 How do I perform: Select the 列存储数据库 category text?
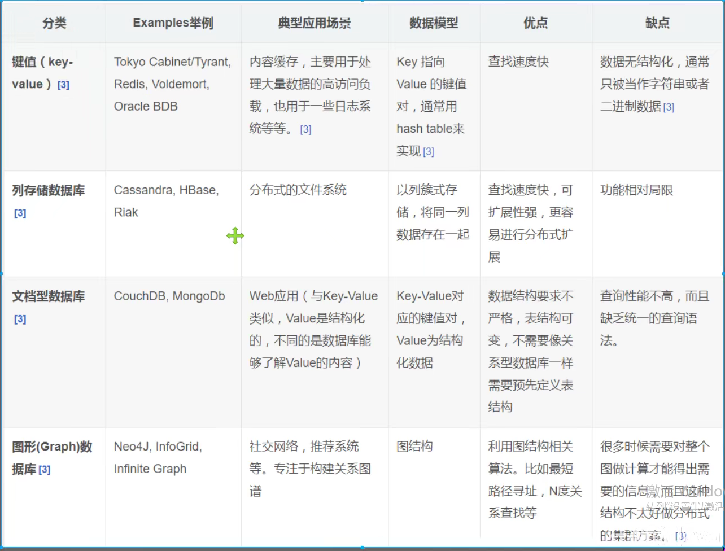(49, 191)
